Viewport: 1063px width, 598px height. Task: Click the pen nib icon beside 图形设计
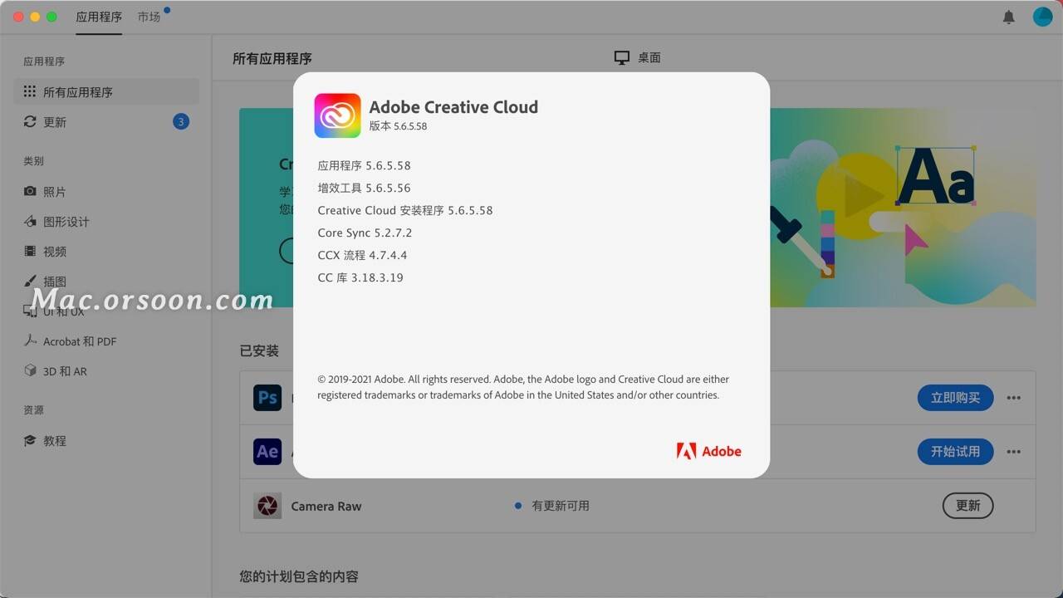(x=30, y=221)
